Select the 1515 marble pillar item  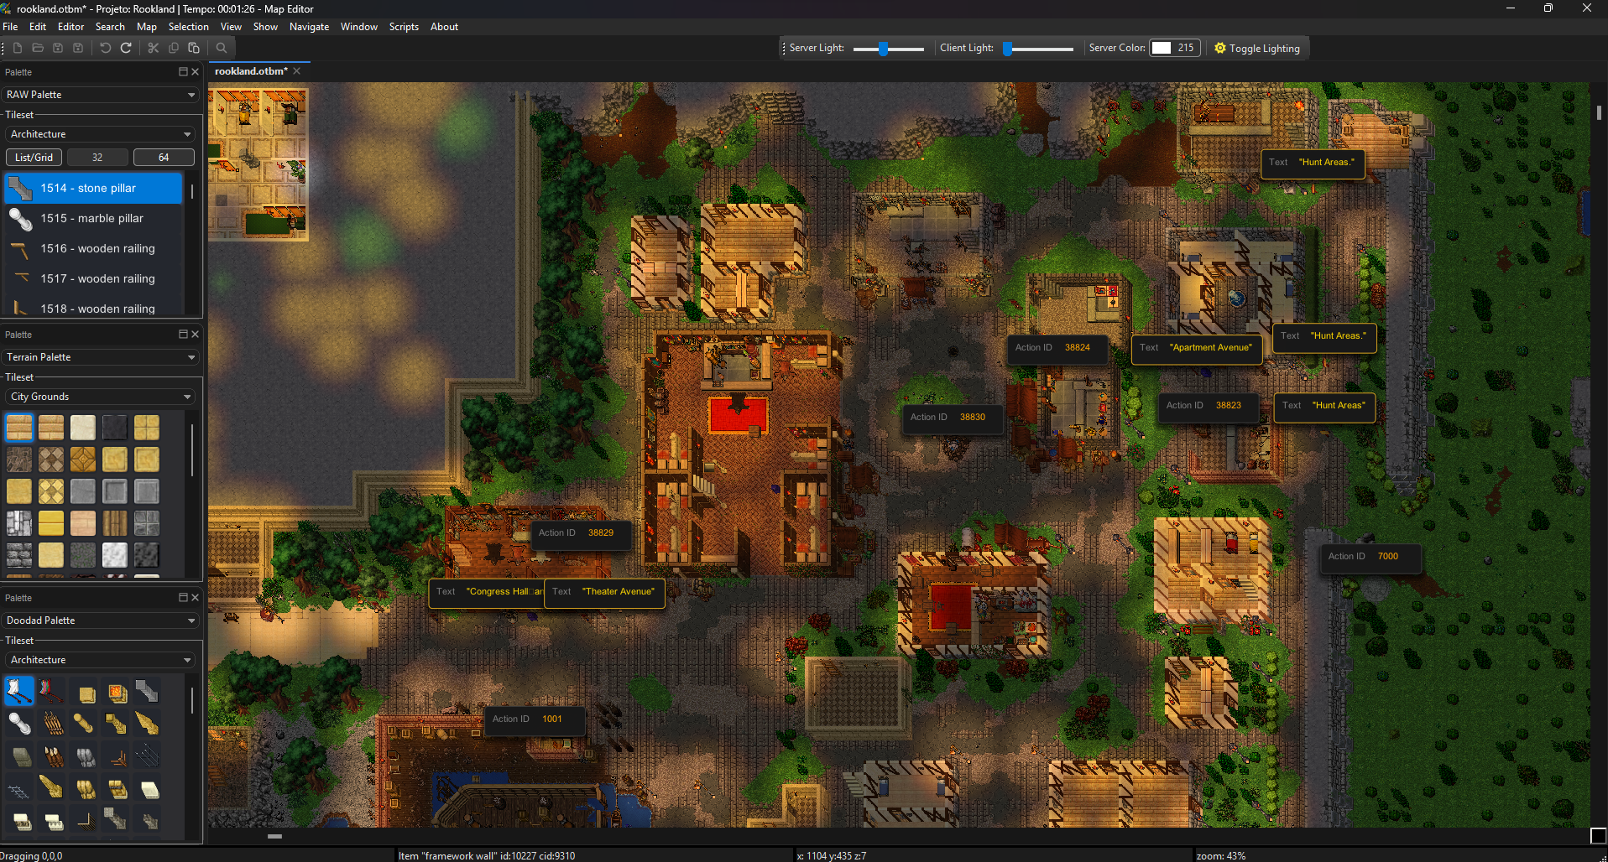(x=93, y=218)
